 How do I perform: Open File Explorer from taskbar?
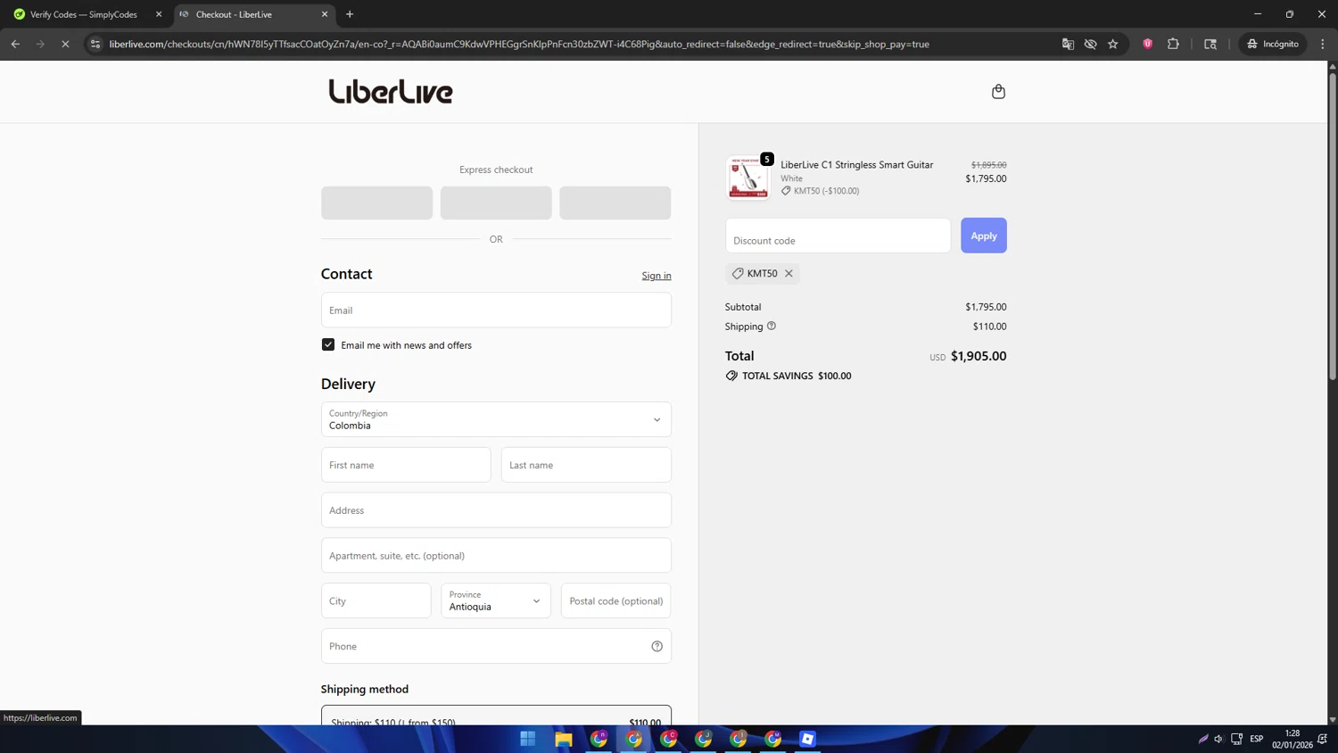pyautogui.click(x=564, y=739)
